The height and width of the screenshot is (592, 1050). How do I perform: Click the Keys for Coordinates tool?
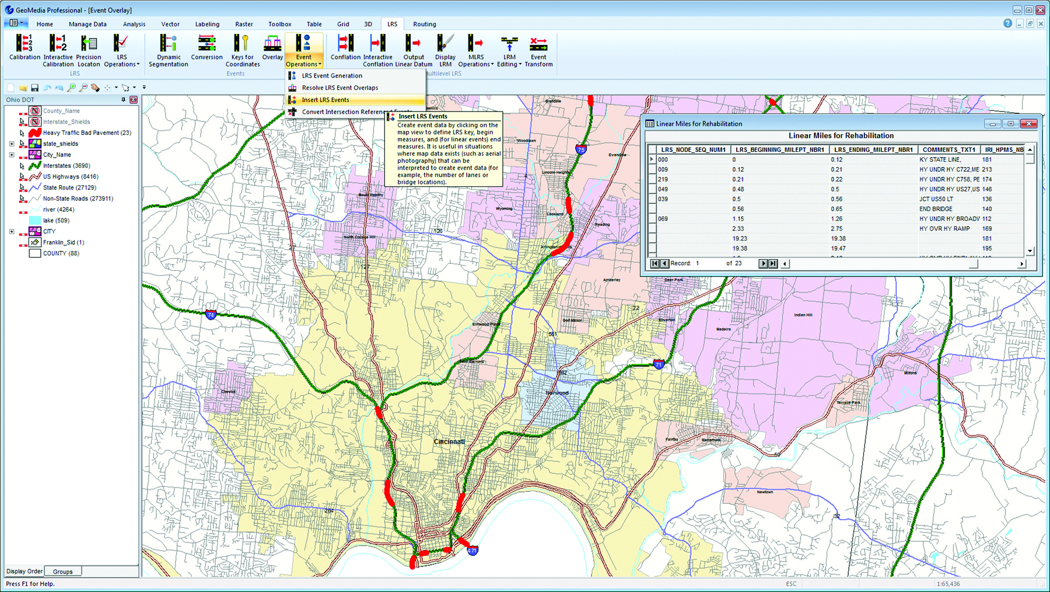[x=243, y=50]
